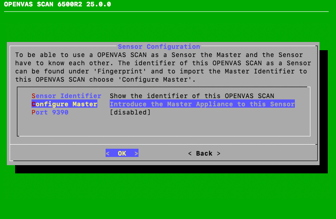Toggle the Port 9390 [disabled] status

(x=130, y=112)
